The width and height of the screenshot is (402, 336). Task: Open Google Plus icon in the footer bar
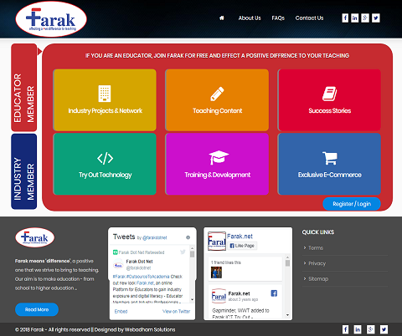[x=370, y=329]
